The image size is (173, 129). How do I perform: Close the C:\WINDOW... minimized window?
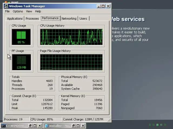coord(40,126)
